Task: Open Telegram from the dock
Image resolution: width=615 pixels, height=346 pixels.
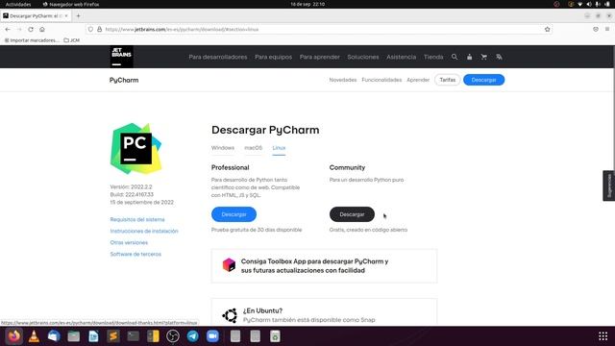Action: (192, 336)
